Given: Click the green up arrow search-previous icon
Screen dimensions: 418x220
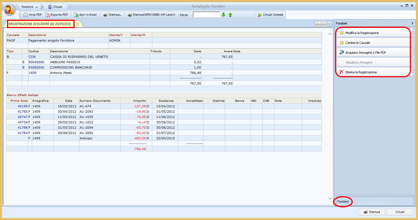Looking at the screenshot, I should tap(230, 15).
